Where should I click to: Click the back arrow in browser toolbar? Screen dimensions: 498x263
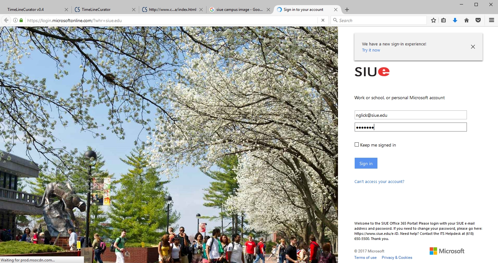pyautogui.click(x=6, y=20)
